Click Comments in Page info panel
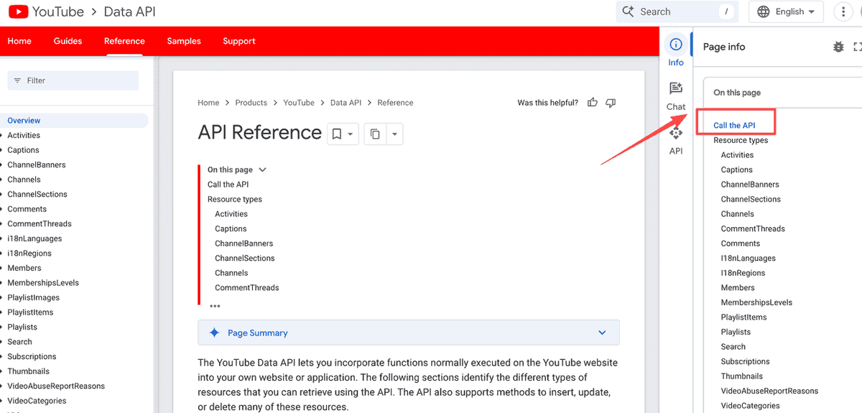This screenshot has width=862, height=413. pyautogui.click(x=741, y=243)
